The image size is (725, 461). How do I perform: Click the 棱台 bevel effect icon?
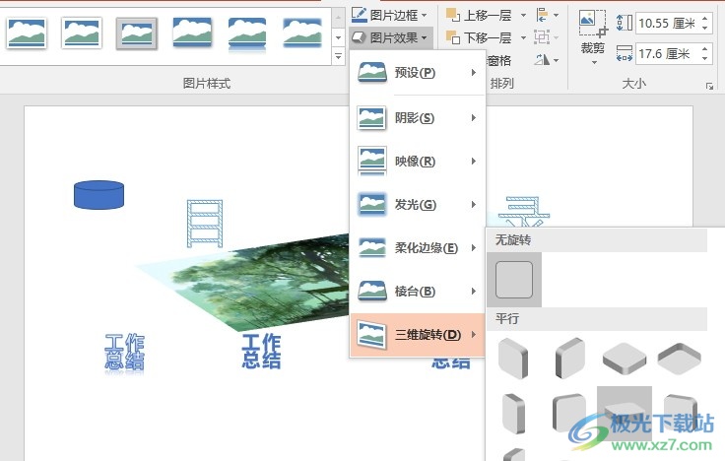[372, 292]
